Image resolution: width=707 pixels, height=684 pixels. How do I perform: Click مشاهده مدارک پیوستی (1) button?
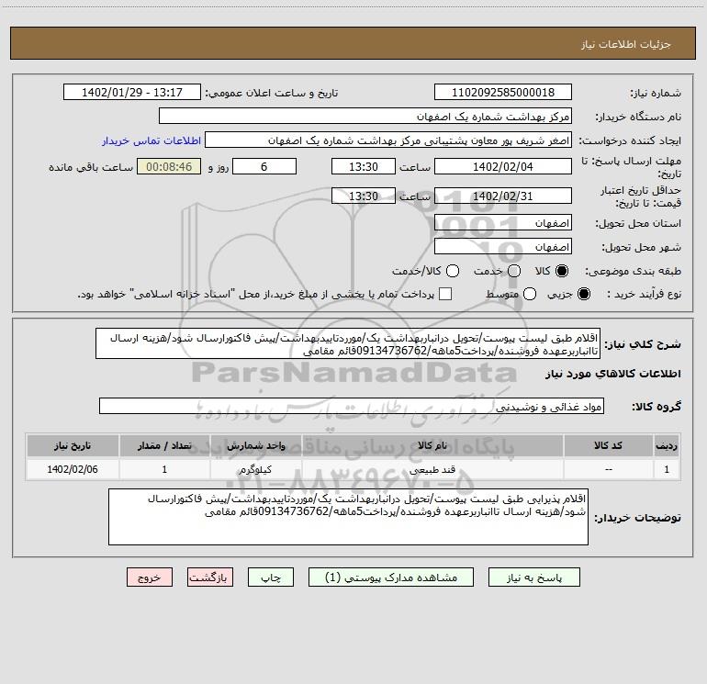[x=391, y=577]
